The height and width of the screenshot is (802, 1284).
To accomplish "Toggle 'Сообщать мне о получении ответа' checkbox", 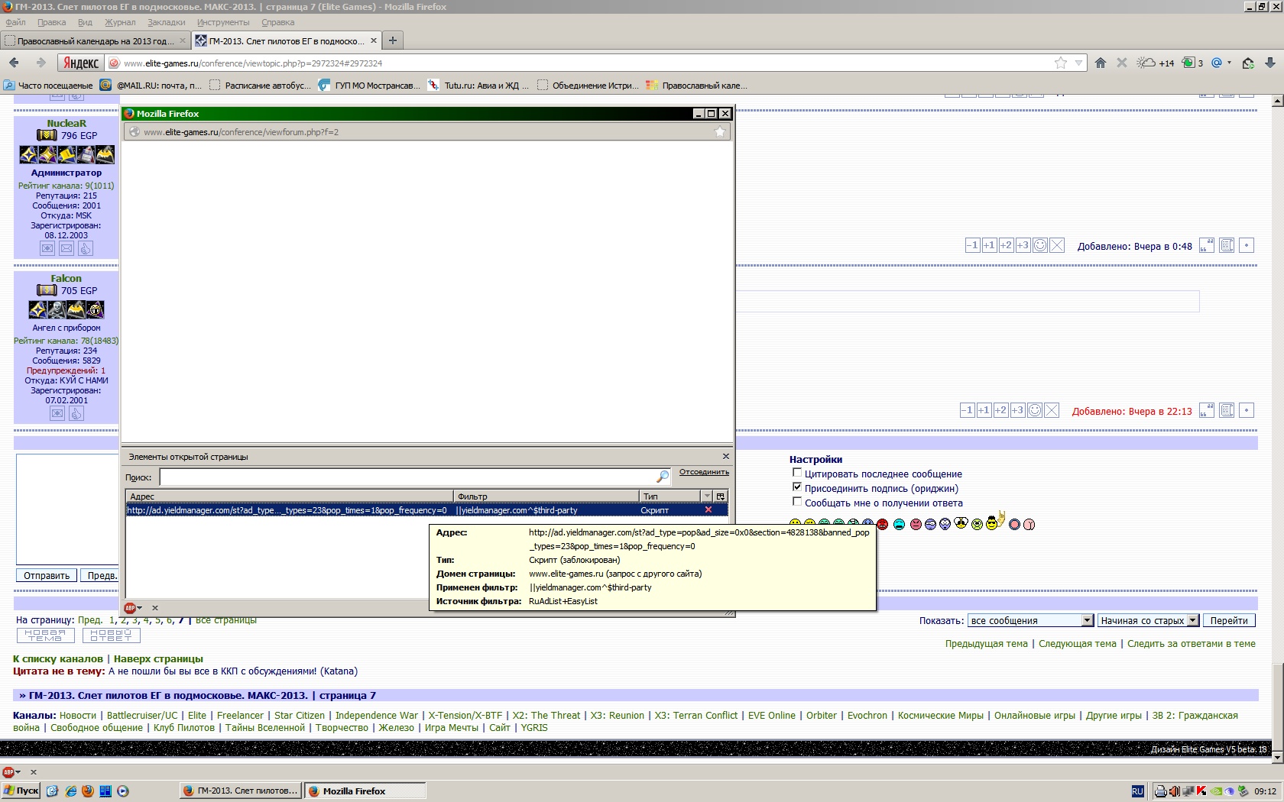I will [797, 502].
